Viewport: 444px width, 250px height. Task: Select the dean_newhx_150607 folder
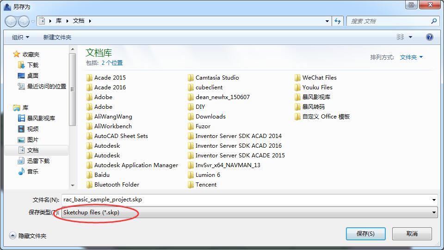pos(219,97)
